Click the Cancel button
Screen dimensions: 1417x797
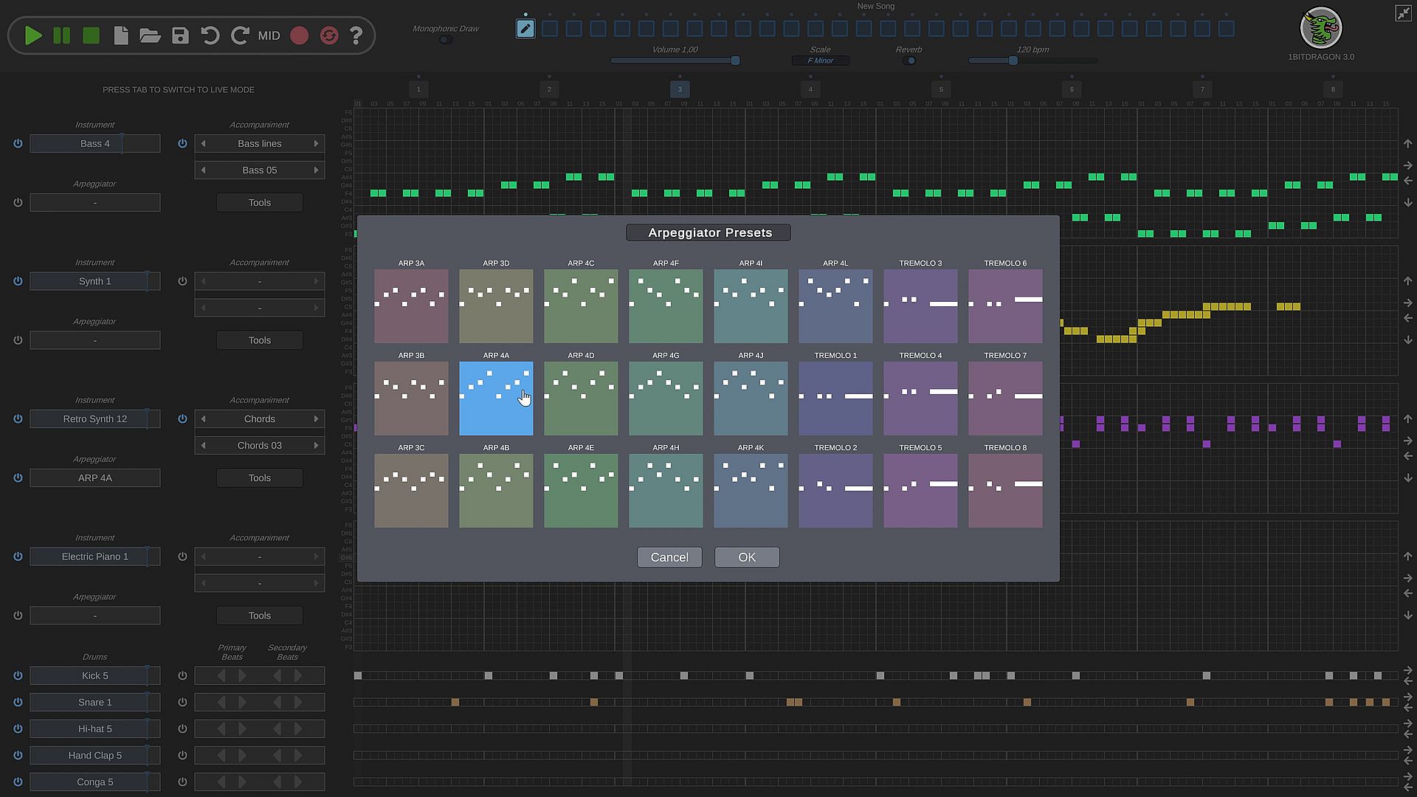coord(669,557)
